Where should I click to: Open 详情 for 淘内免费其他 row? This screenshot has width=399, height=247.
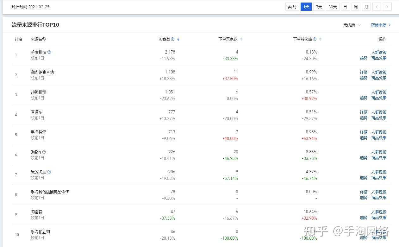(364, 73)
